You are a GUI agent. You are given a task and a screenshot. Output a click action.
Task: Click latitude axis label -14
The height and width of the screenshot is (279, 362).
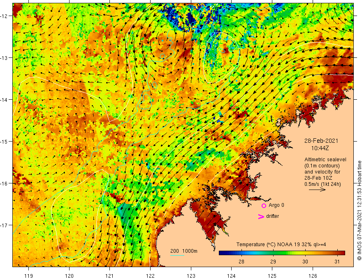(x=4, y=100)
